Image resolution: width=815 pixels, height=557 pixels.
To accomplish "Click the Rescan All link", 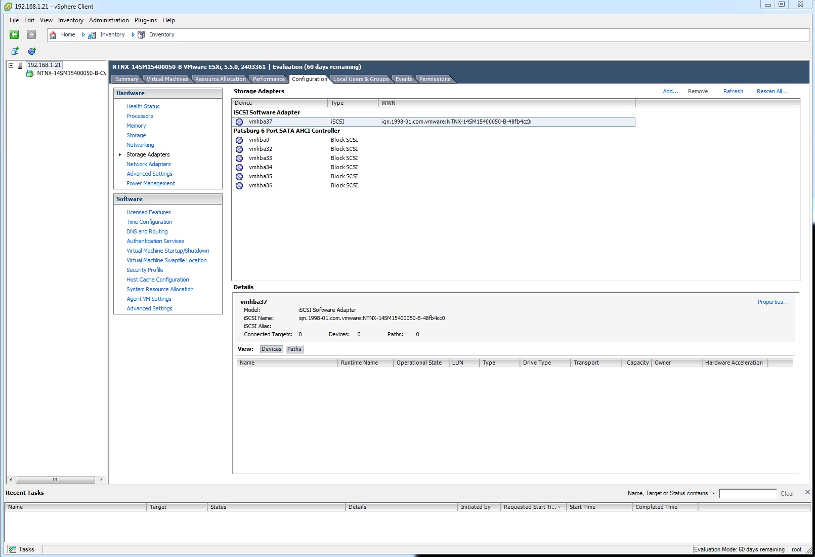I will point(771,91).
